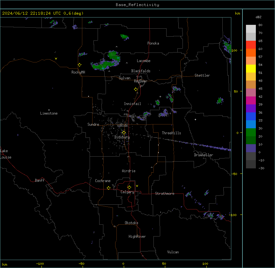Screen dimensions: 275x268
Task: Click the Didsbury city label
Action: 122,137
